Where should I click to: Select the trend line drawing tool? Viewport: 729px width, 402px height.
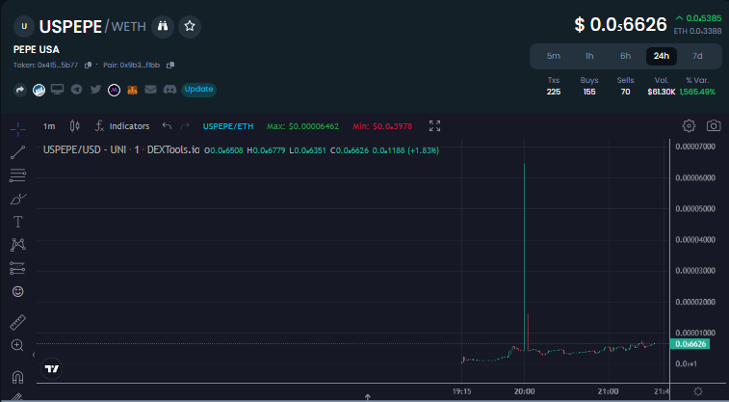17,152
